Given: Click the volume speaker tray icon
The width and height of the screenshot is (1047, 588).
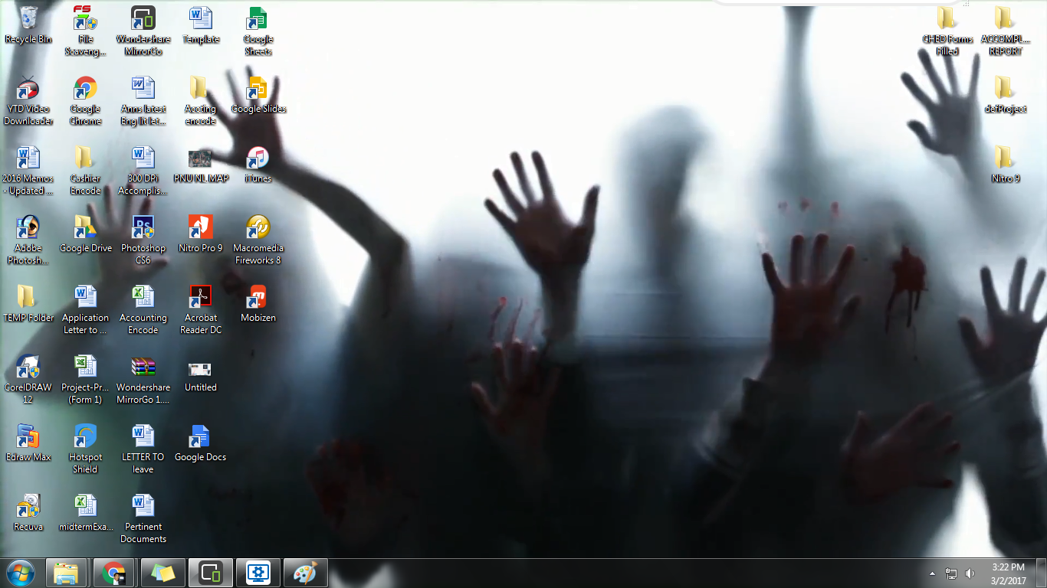Looking at the screenshot, I should point(970,573).
